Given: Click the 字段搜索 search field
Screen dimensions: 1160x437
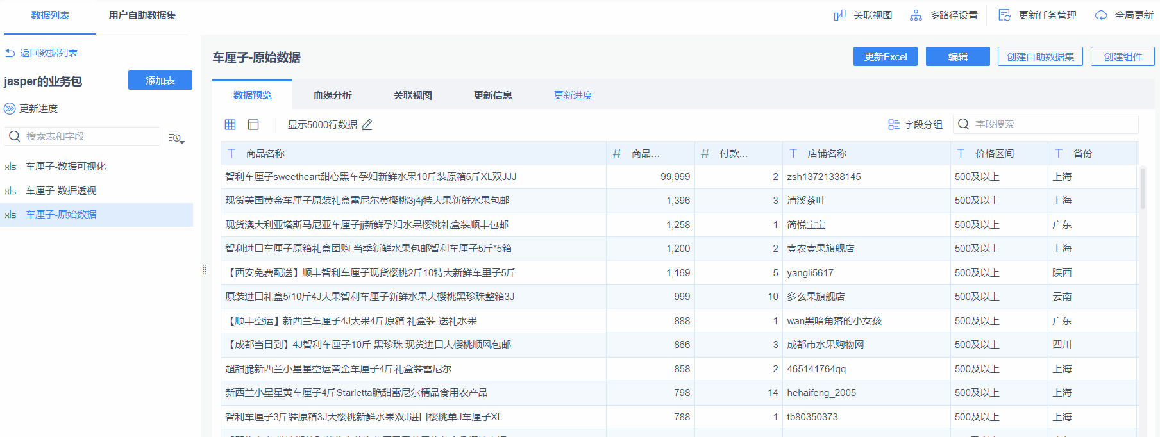Looking at the screenshot, I should coord(1052,124).
